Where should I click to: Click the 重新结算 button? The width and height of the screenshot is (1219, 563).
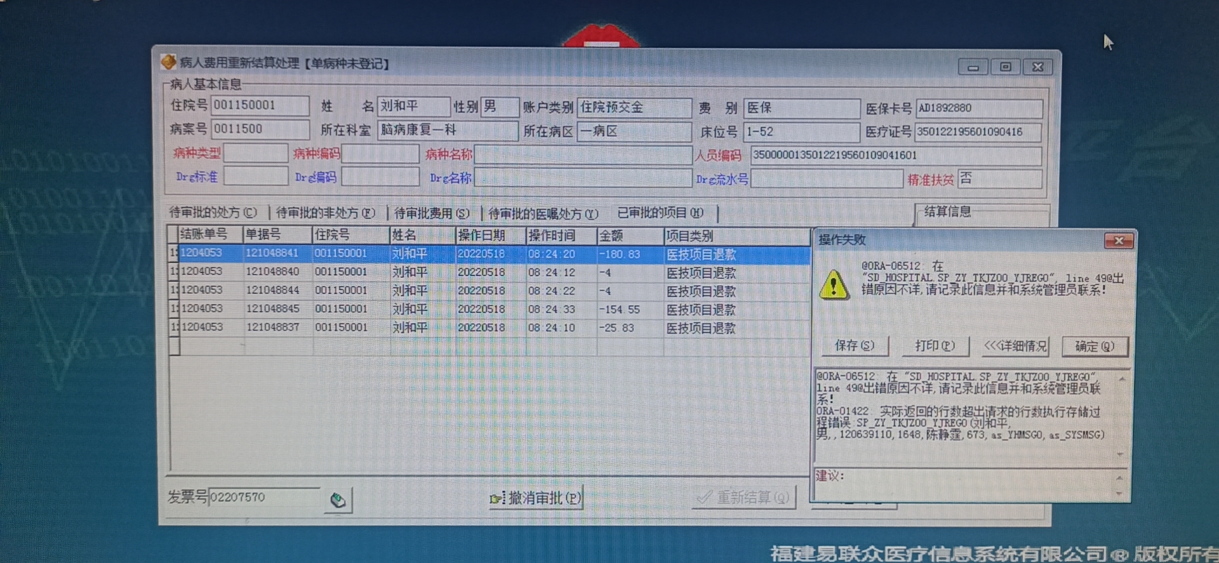(x=744, y=497)
